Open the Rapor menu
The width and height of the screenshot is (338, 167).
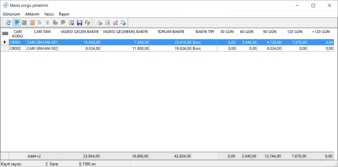(x=64, y=14)
